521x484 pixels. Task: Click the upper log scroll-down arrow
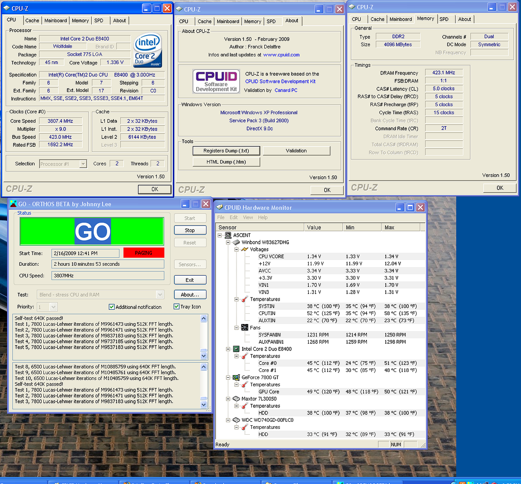point(204,356)
